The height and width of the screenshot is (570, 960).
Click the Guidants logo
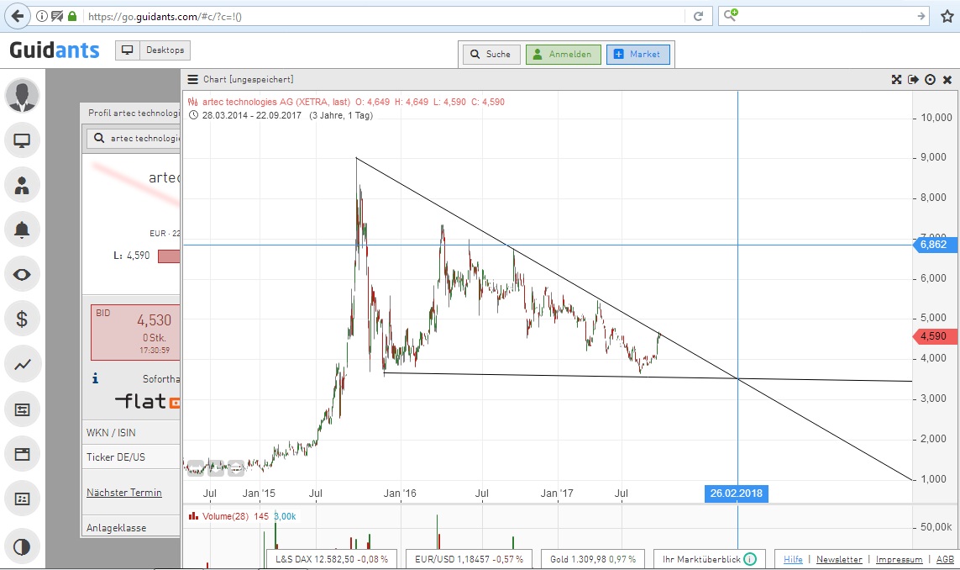pyautogui.click(x=55, y=50)
